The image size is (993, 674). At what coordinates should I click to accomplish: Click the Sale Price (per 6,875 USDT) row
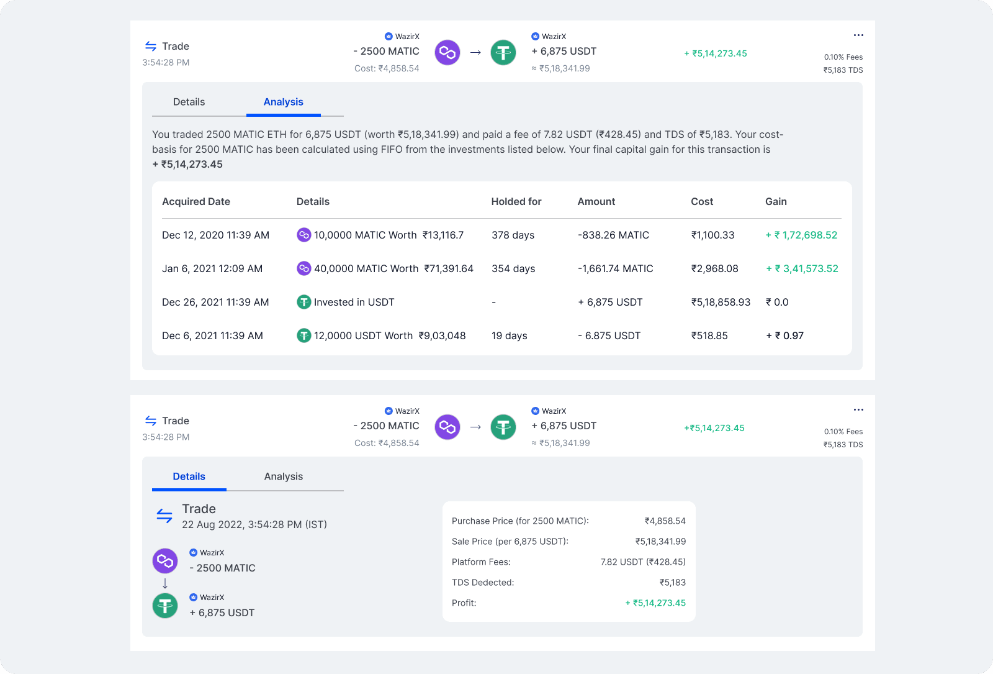pyautogui.click(x=568, y=542)
